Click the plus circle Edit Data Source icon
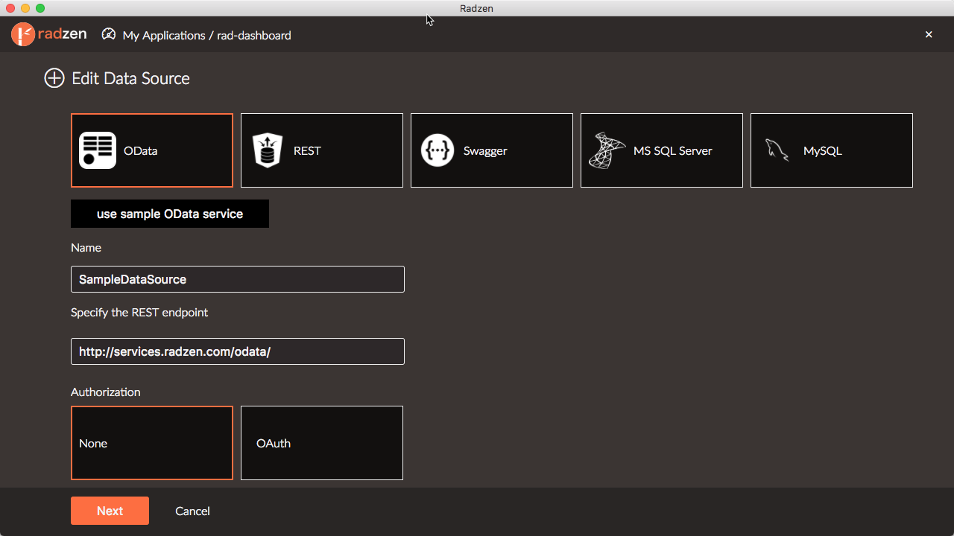The height and width of the screenshot is (536, 954). pyautogui.click(x=54, y=78)
